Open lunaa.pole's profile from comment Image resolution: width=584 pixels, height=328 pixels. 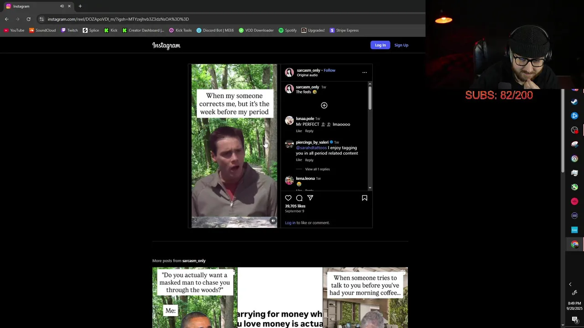tap(305, 118)
